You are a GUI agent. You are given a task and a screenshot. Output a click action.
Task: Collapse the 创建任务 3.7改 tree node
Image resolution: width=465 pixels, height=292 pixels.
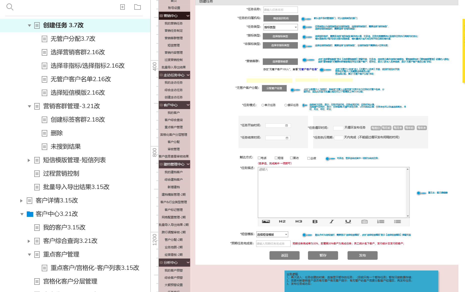29,25
